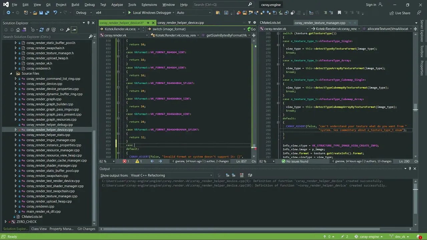Switch to the Git Changes panel tab

coord(86,229)
